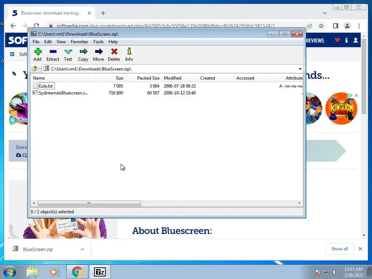Bookmark this page with the star icon
The height and width of the screenshot is (279, 372).
tap(321, 26)
